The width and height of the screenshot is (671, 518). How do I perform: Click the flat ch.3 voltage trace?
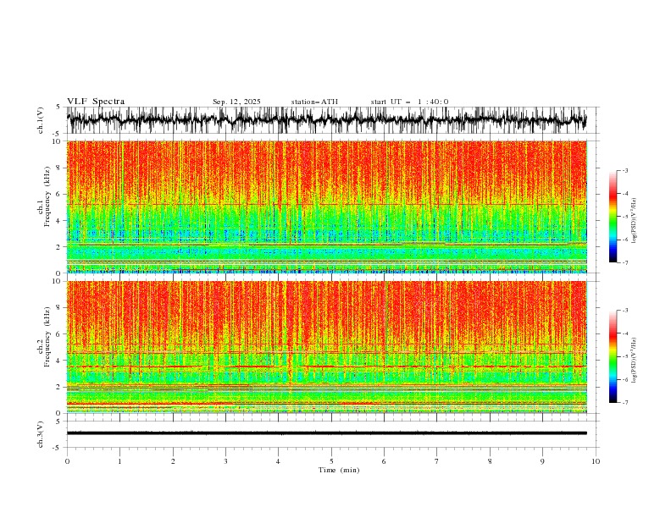(327, 433)
